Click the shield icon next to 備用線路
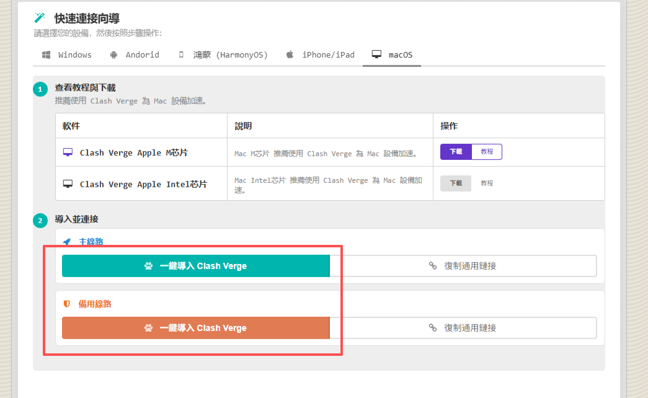Image resolution: width=648 pixels, height=398 pixels. 67,304
